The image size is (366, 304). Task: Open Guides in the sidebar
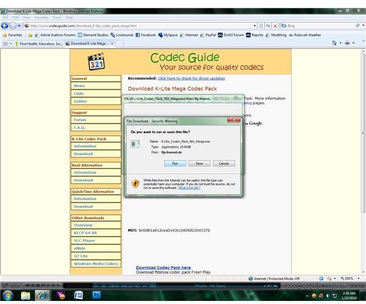tap(96, 101)
